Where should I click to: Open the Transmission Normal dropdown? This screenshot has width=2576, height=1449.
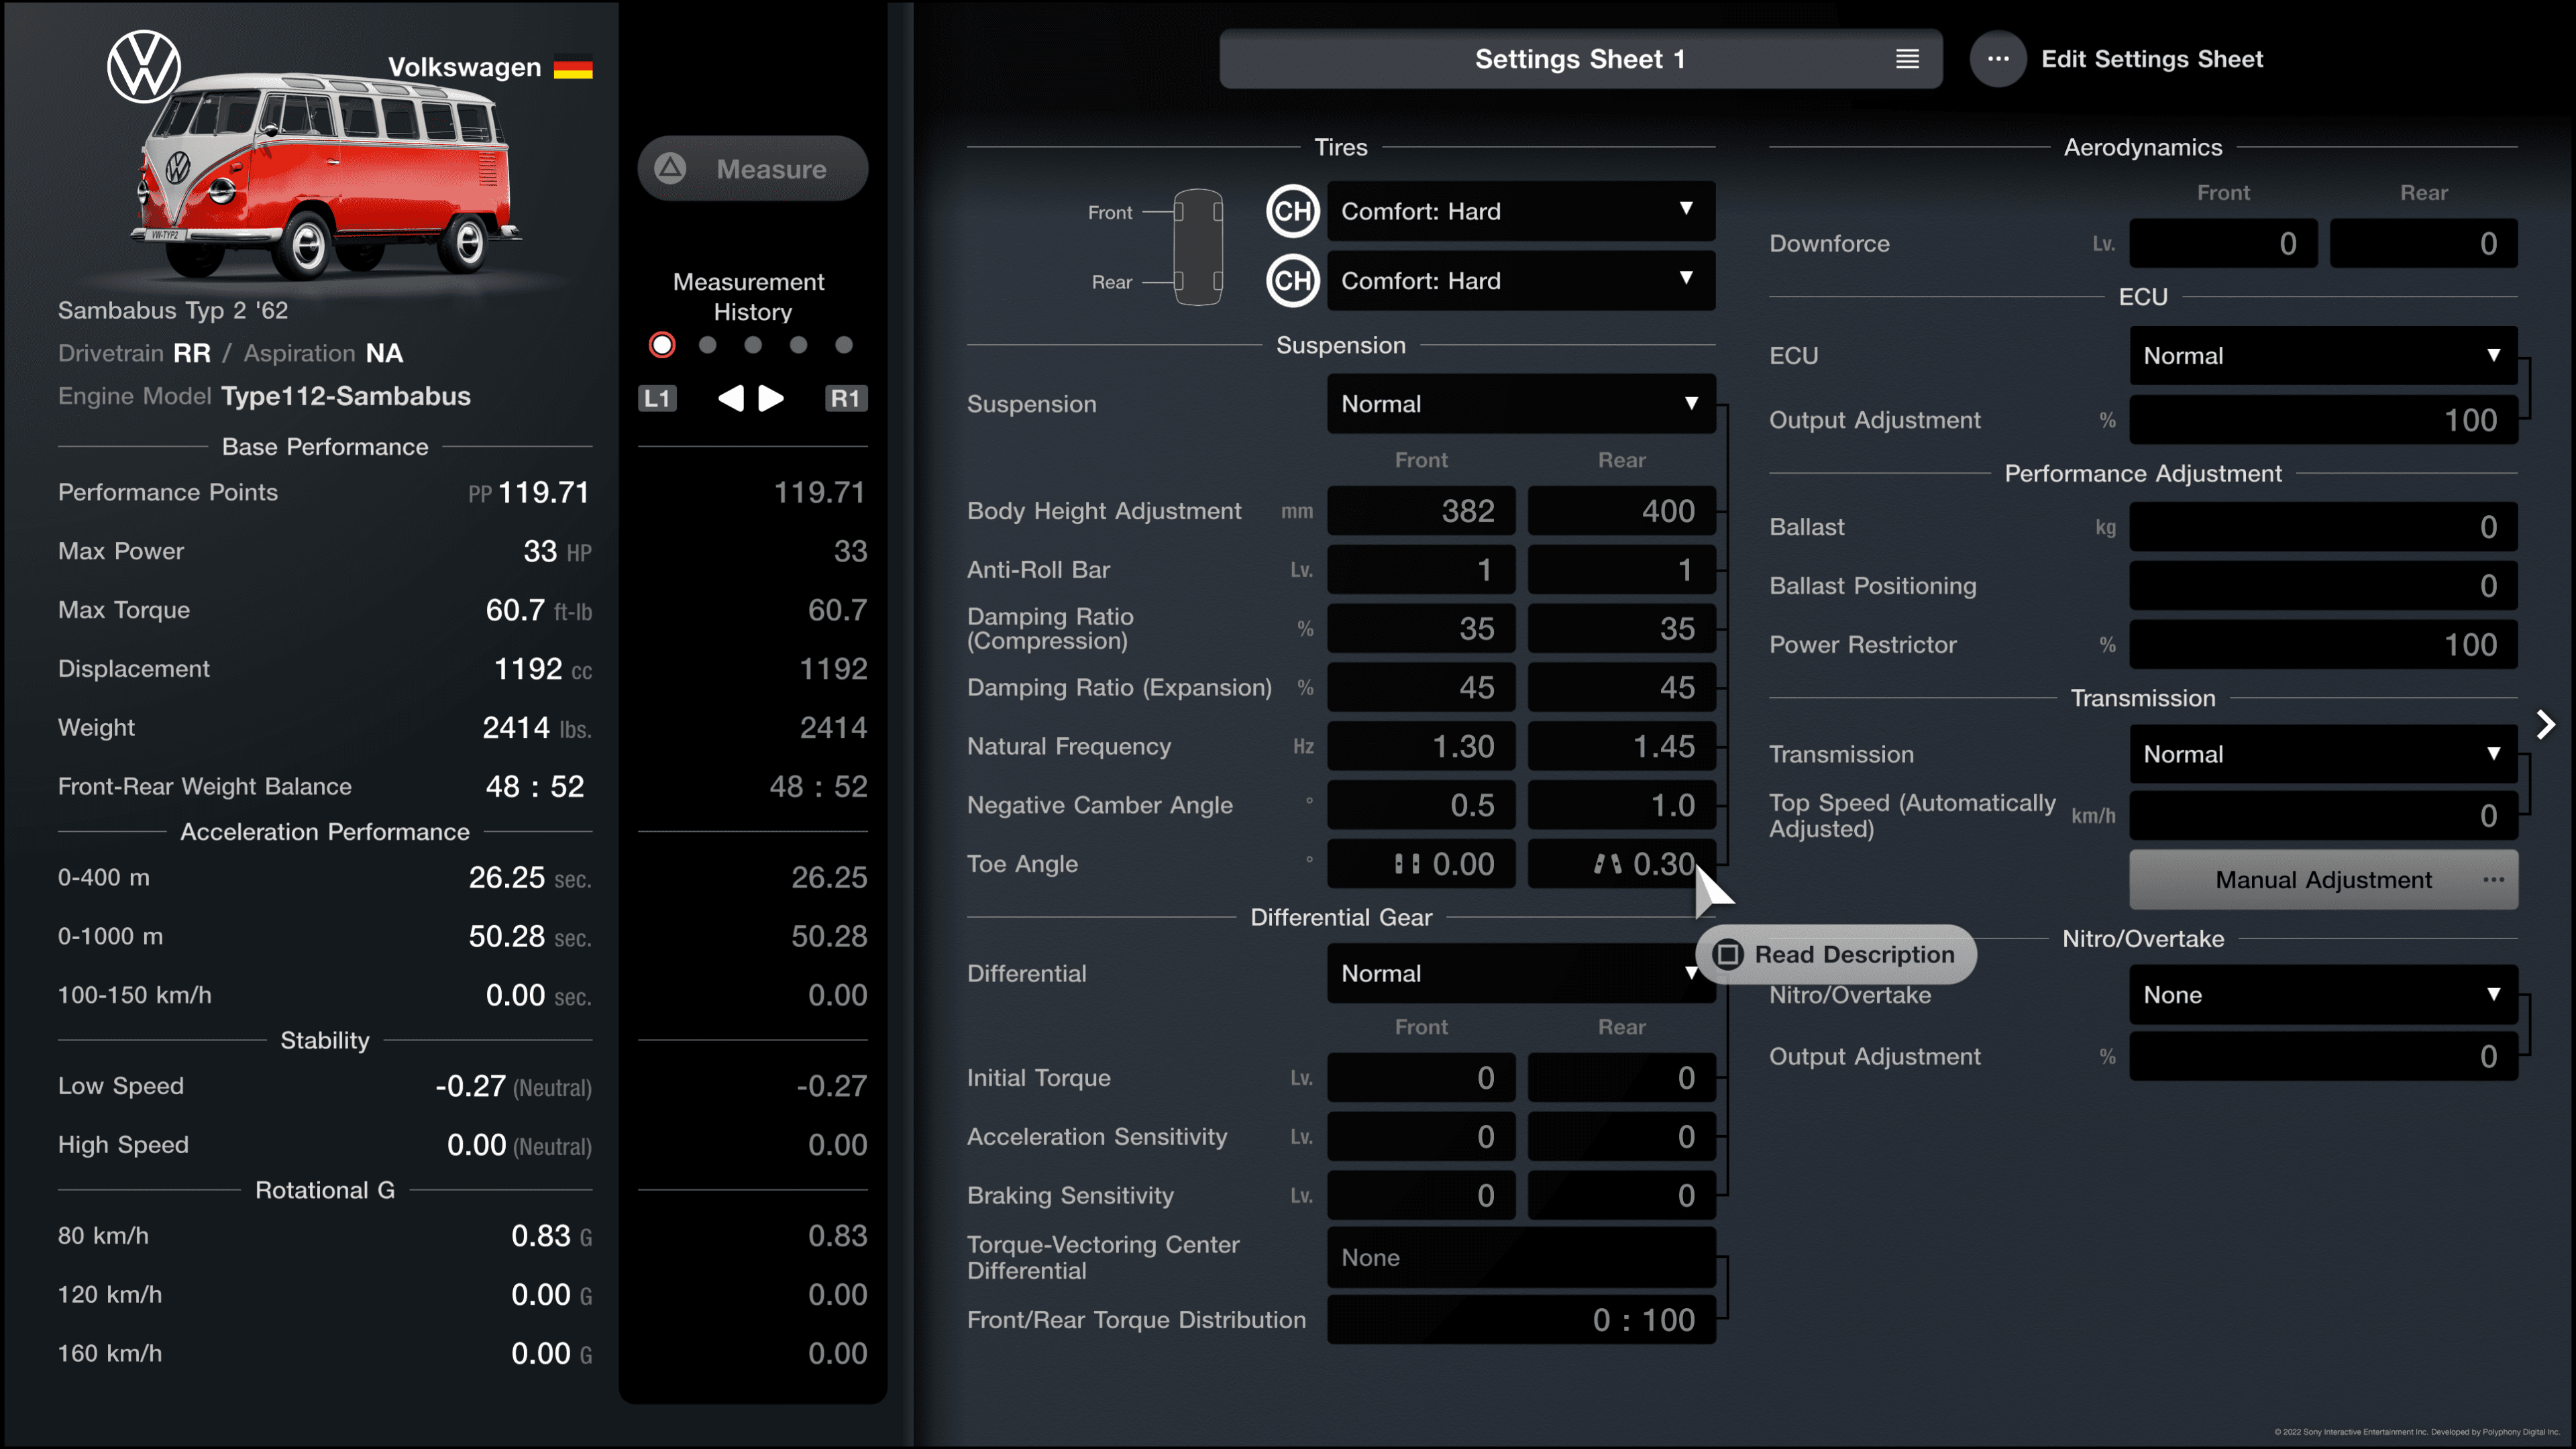click(x=2323, y=754)
